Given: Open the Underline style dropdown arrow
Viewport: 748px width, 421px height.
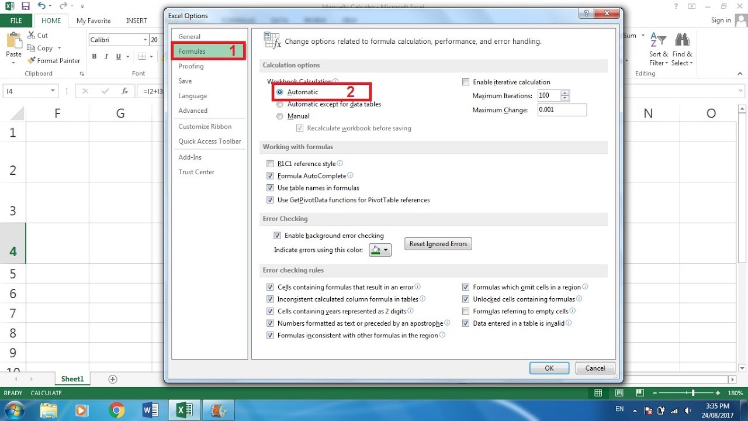Looking at the screenshot, I should click(x=127, y=57).
